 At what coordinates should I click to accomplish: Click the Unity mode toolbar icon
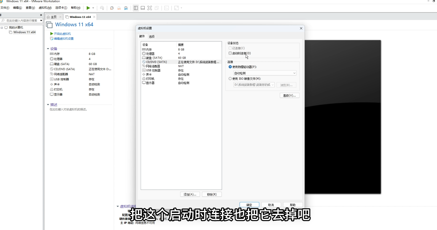tap(157, 8)
